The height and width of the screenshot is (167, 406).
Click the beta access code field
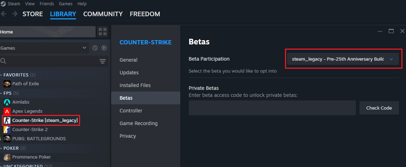(x=272, y=108)
